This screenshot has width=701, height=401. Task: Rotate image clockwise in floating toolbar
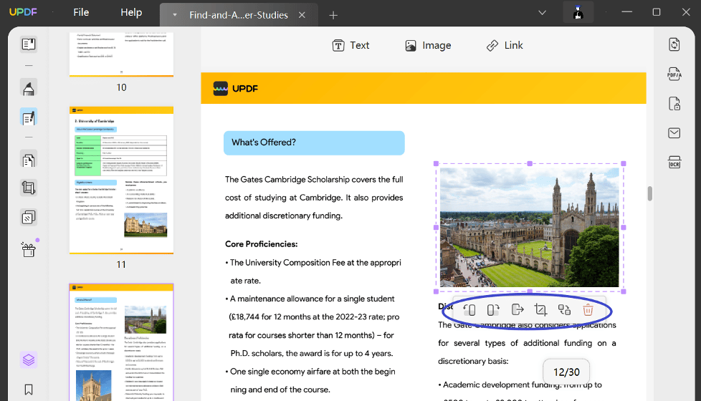coord(493,310)
